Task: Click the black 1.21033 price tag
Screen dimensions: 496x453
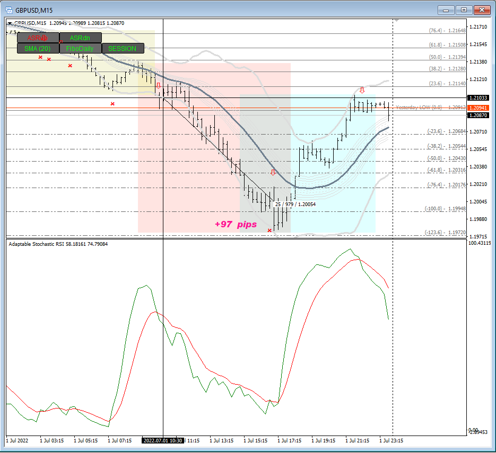Action: (478, 98)
